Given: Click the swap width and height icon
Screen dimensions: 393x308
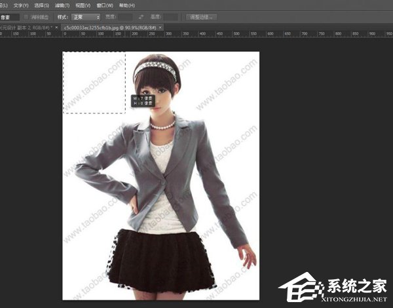Looking at the screenshot, I should (x=141, y=16).
